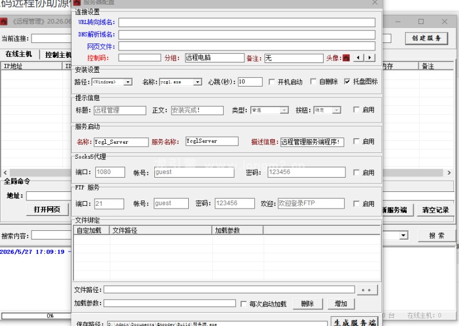Focus the URL转向域名 input field

[247, 22]
